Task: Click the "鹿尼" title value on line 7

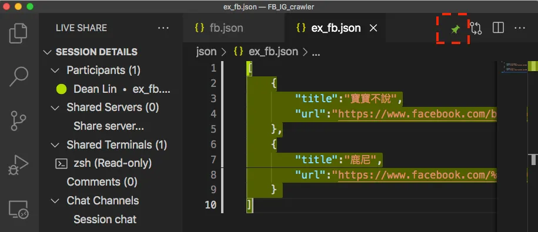Action: click(361, 160)
